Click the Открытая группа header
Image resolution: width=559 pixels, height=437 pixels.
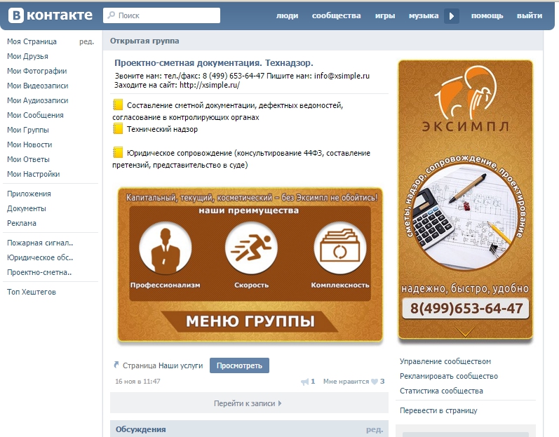(144, 41)
